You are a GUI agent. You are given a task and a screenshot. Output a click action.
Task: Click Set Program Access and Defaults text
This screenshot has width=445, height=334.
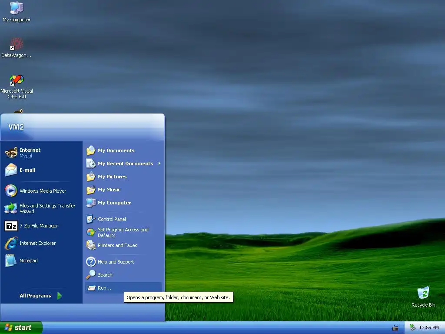coord(123,232)
